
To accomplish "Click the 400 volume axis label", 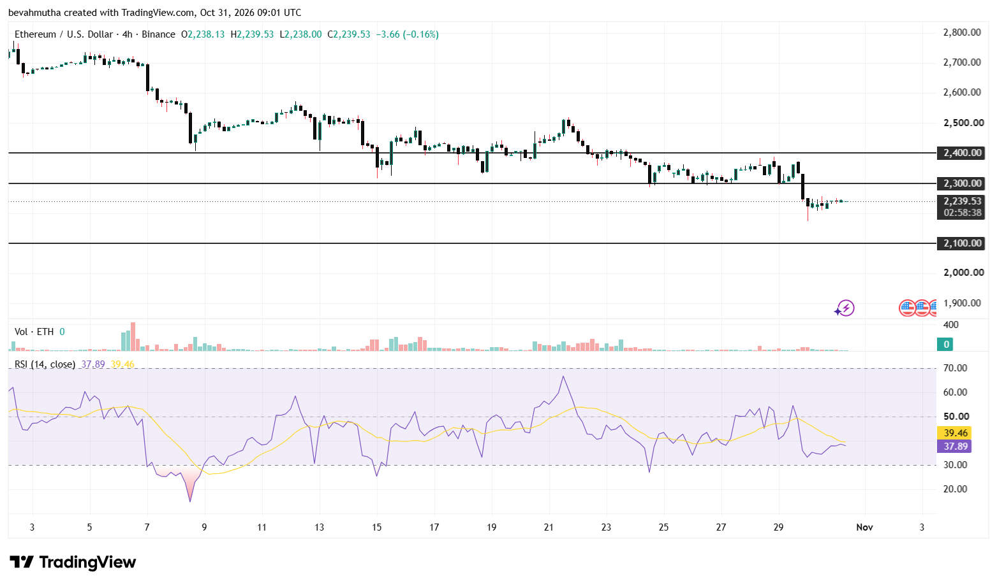I will (x=950, y=325).
